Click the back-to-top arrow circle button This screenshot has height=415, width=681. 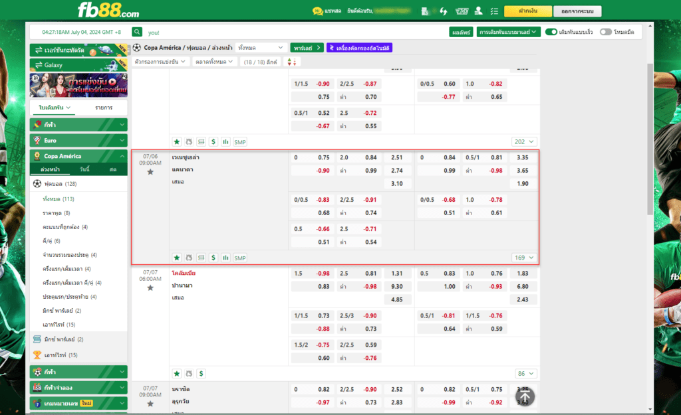[525, 397]
